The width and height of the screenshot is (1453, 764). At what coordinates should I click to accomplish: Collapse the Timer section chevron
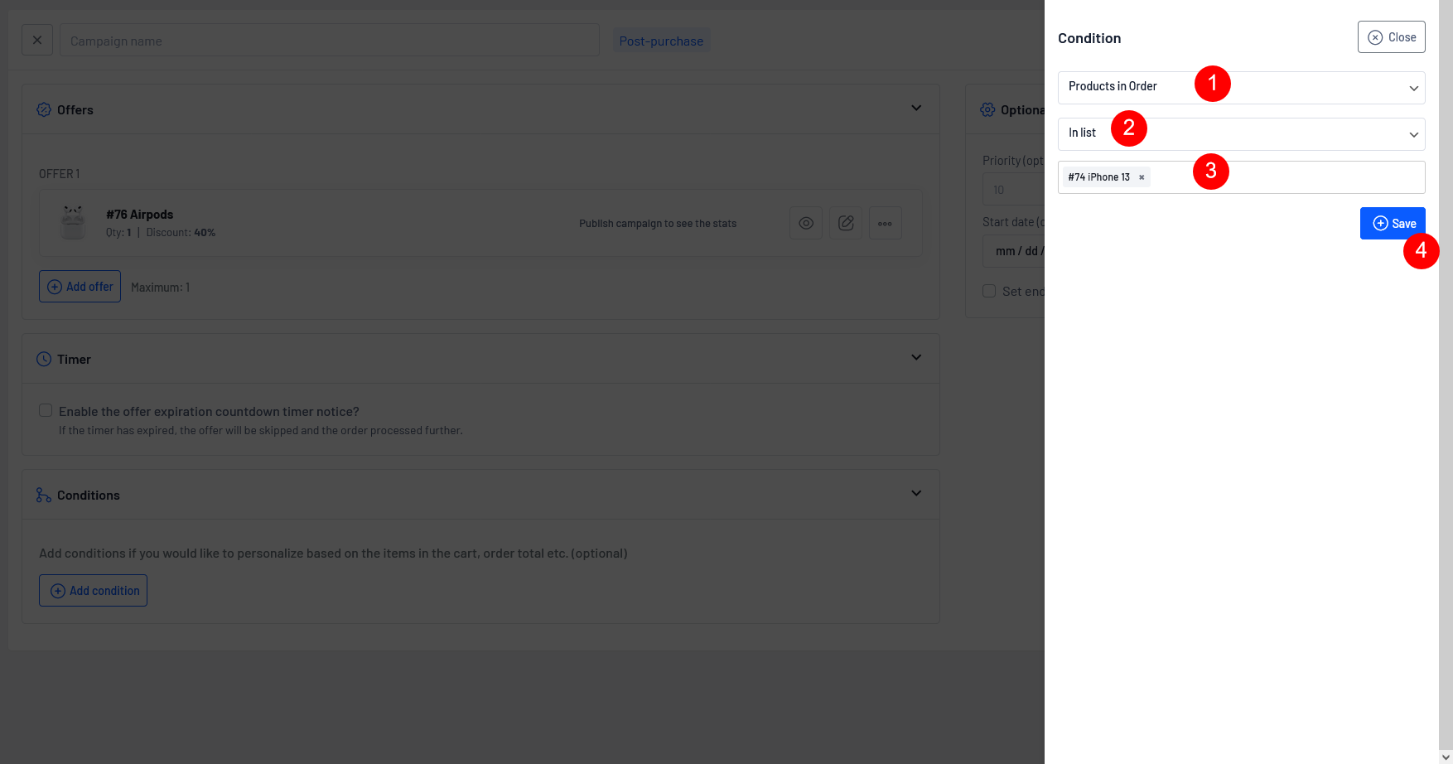[x=916, y=357]
